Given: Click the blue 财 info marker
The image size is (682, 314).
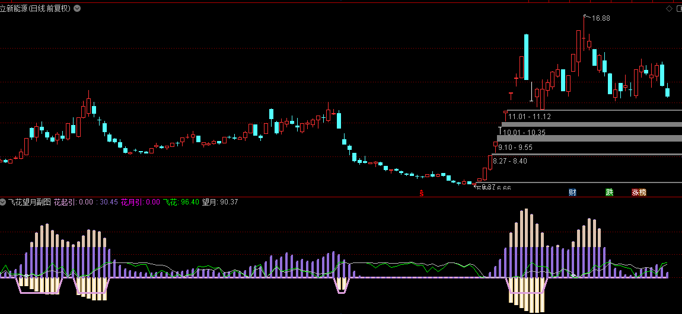Looking at the screenshot, I should 572,193.
